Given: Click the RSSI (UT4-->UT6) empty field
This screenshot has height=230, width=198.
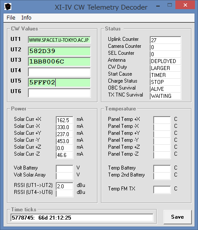Looking at the screenshot, I should pos(64,193).
